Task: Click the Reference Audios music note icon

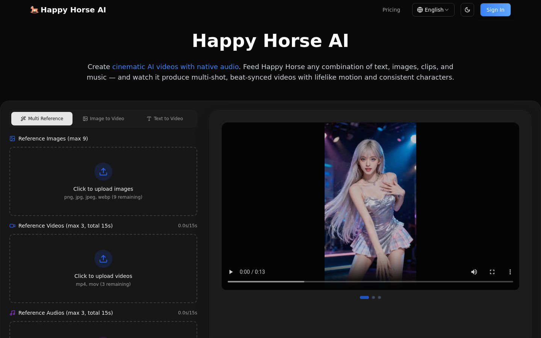Action: [x=12, y=313]
